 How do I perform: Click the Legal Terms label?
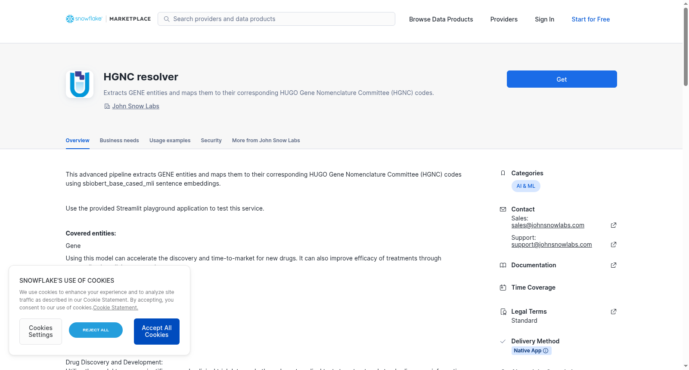(529, 312)
